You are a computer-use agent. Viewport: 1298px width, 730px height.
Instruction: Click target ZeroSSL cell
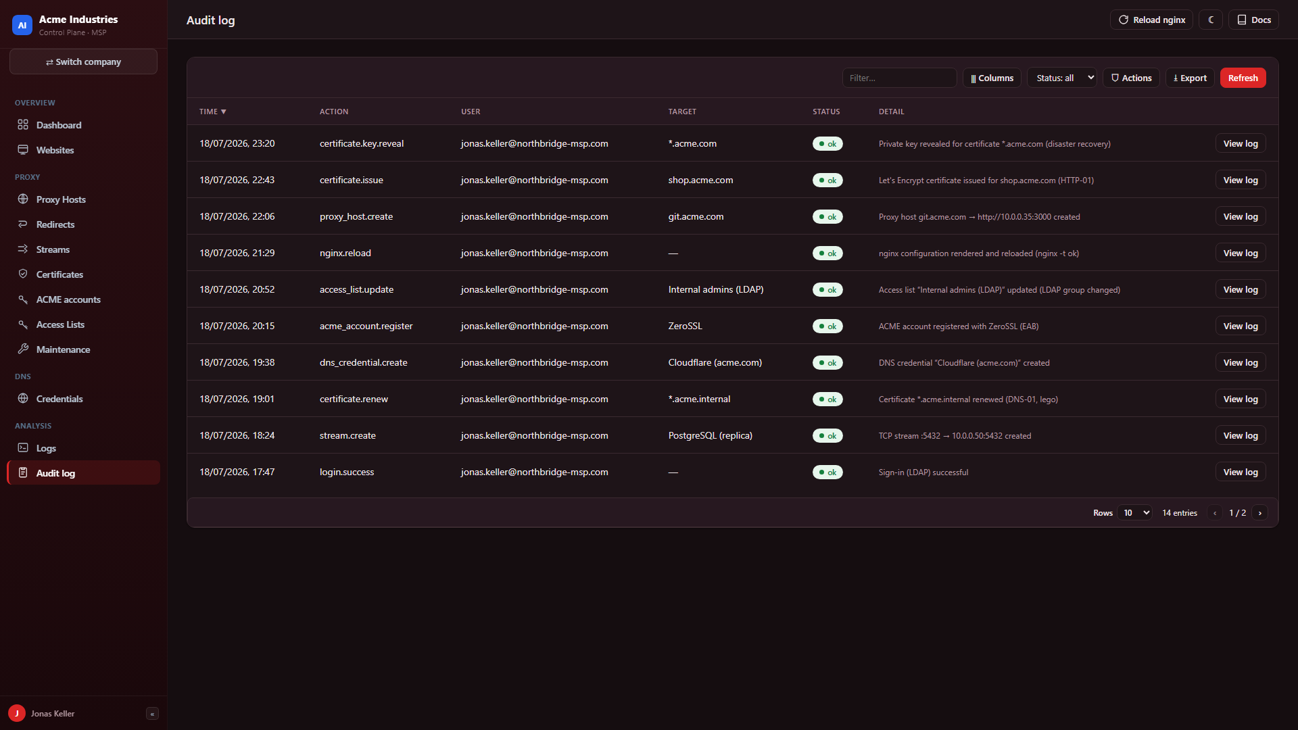coord(685,326)
